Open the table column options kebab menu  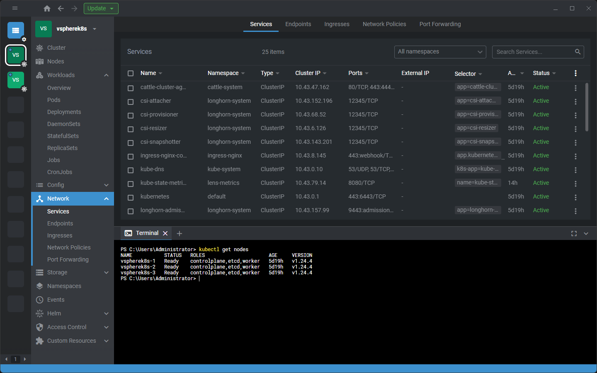575,73
